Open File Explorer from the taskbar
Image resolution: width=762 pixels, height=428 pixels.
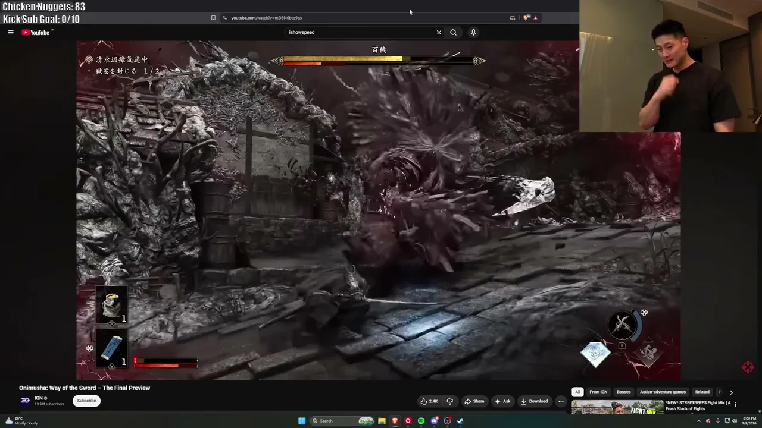tap(382, 421)
